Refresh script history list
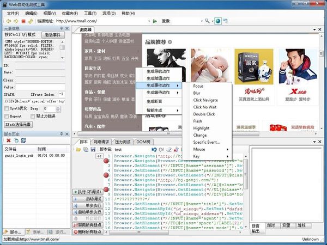 (x=23, y=140)
